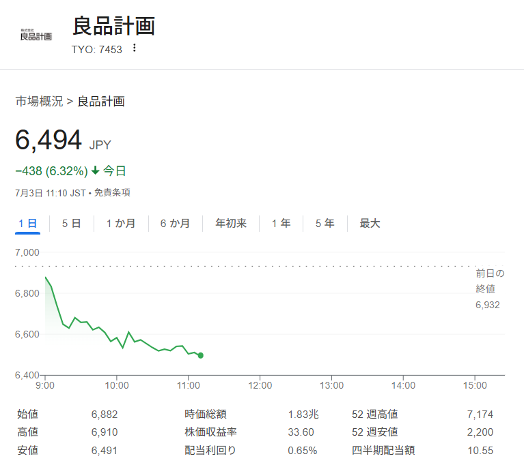Open the 6 か月 chart tab

click(175, 224)
